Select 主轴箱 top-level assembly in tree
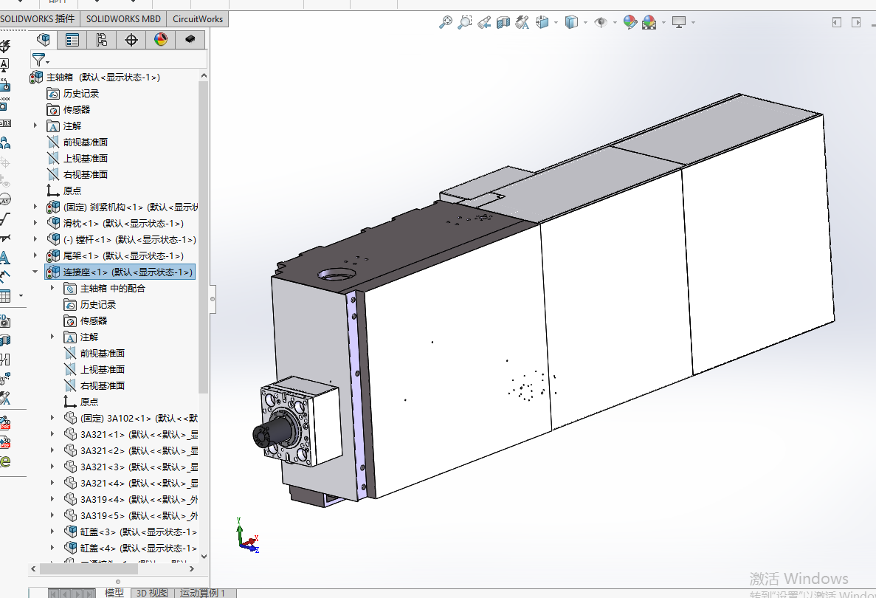 [x=95, y=77]
